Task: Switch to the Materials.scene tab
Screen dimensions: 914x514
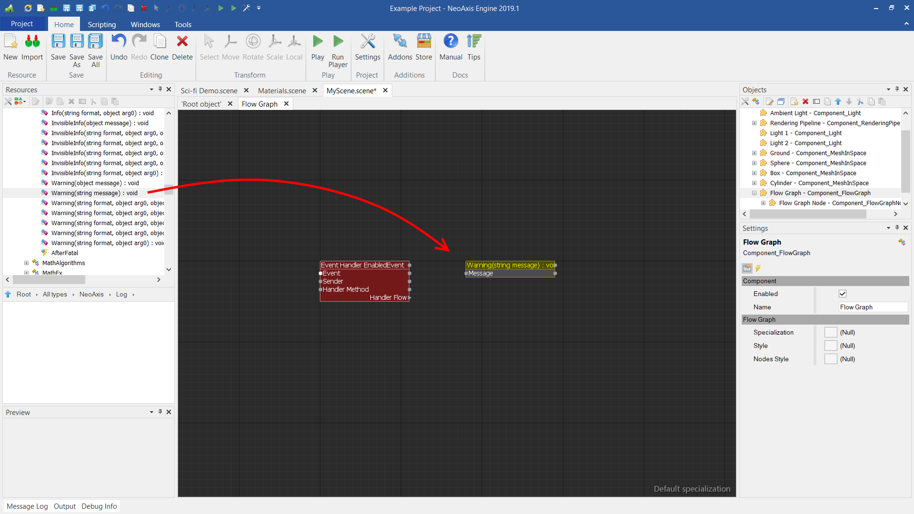Action: pyautogui.click(x=282, y=90)
